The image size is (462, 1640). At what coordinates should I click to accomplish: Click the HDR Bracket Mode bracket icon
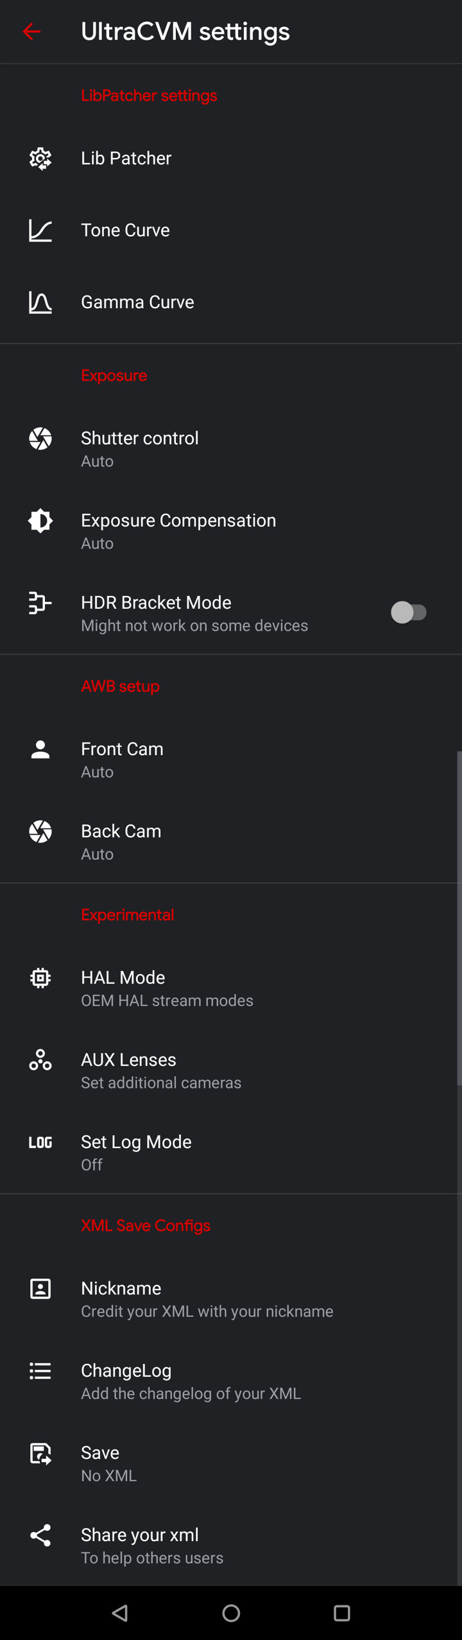tap(40, 603)
